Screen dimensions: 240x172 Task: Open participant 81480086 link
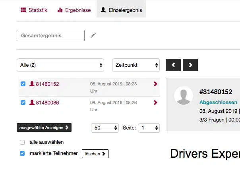(x=47, y=102)
